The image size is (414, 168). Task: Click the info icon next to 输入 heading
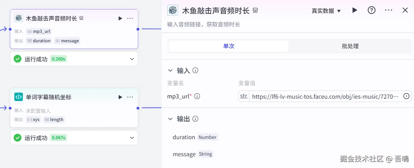[195, 70]
